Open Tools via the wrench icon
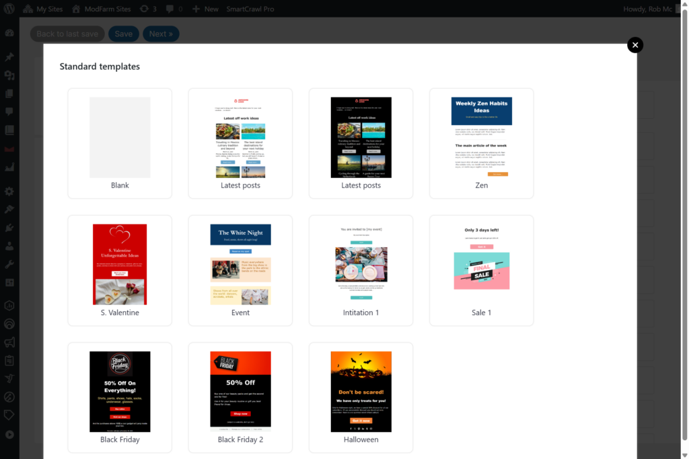 9,264
